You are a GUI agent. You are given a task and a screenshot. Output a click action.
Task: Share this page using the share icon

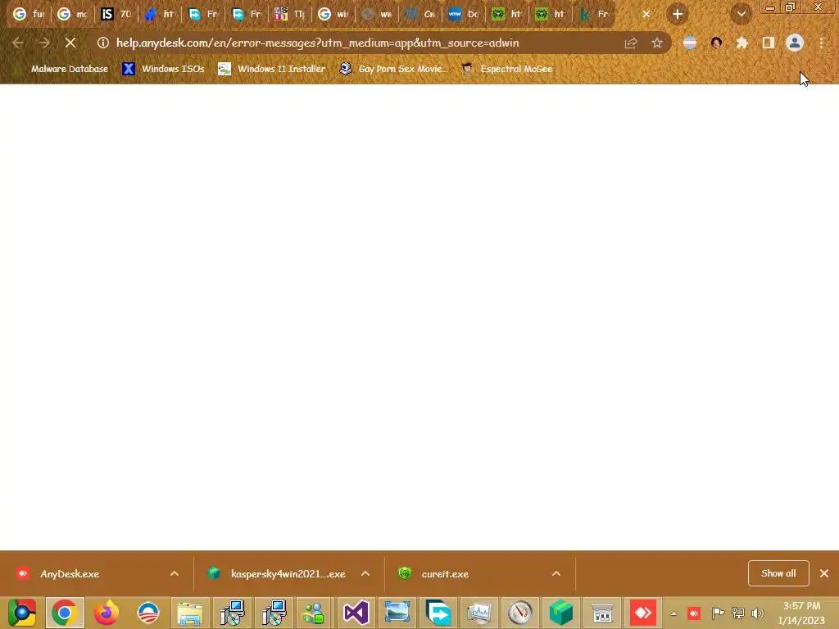point(631,43)
